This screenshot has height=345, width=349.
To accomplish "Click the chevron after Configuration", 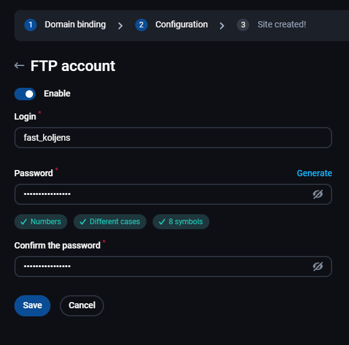I will 222,26.
